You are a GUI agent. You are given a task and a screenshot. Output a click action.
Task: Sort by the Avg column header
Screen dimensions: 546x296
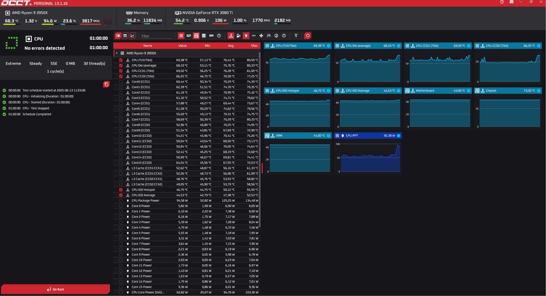click(x=231, y=46)
